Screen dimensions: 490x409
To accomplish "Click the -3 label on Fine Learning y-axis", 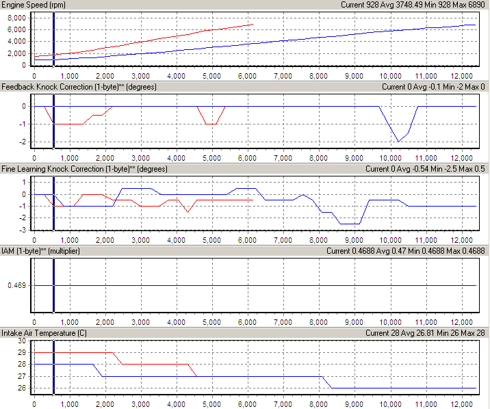I will coord(23,230).
